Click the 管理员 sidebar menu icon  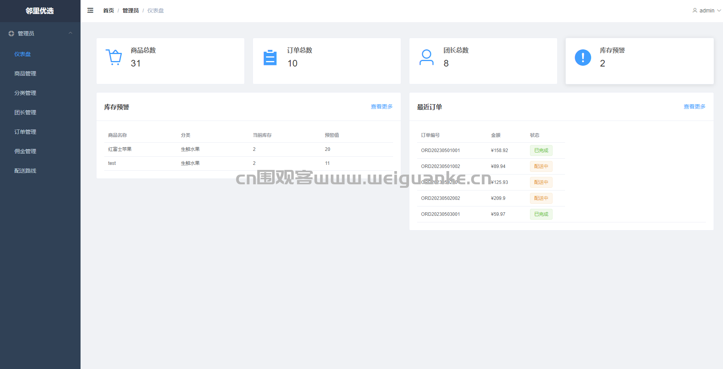tap(11, 33)
